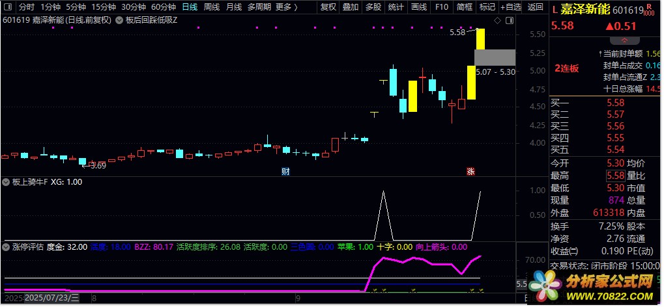Collapse the limit-up info panel chevron

coord(624,40)
